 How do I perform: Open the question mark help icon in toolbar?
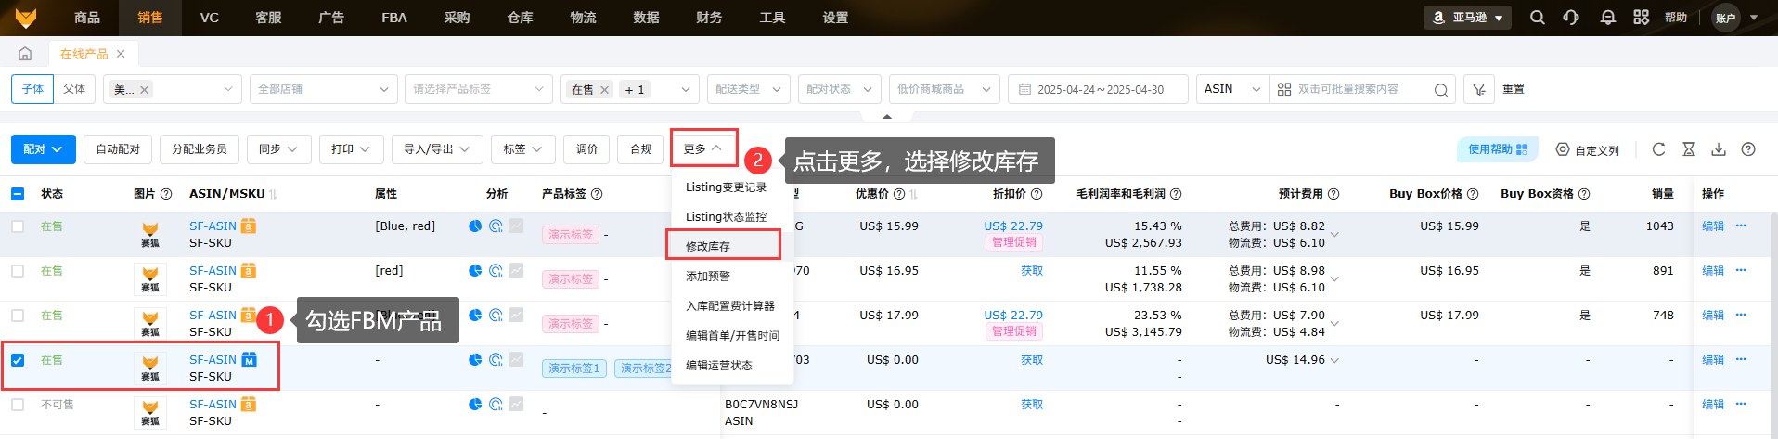tap(1748, 149)
